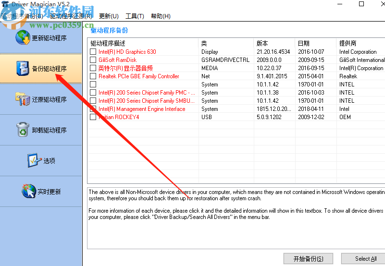Image resolution: width=385 pixels, height=266 pixels.
Task: Select the Realtek PCIe GBE Family Controller name
Action: pos(139,76)
